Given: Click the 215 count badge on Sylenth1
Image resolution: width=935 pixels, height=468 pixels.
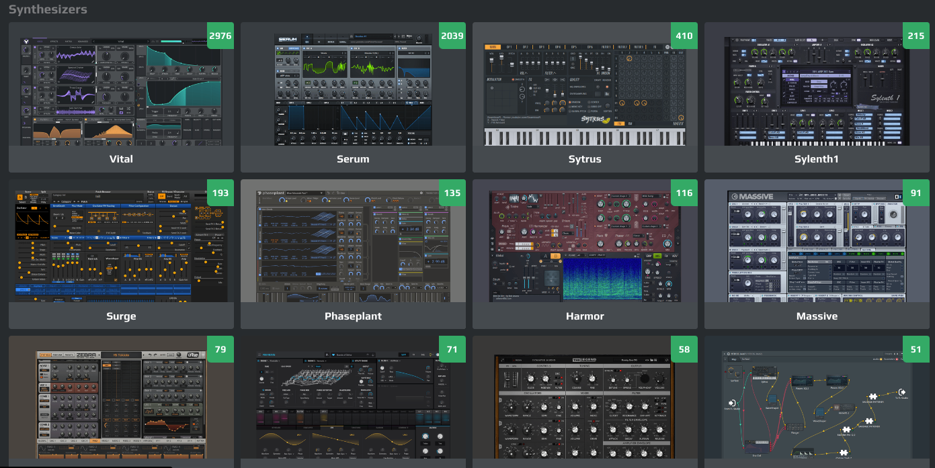Looking at the screenshot, I should (x=916, y=36).
